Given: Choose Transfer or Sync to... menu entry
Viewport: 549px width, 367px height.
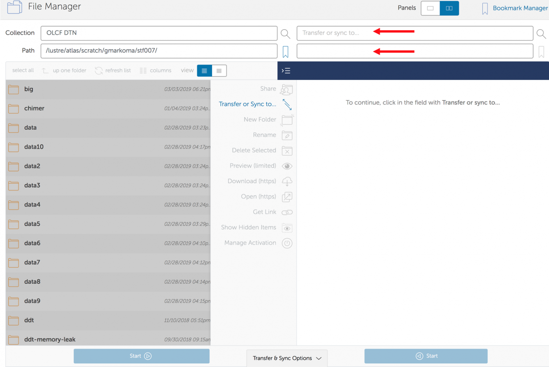Looking at the screenshot, I should click(x=247, y=104).
